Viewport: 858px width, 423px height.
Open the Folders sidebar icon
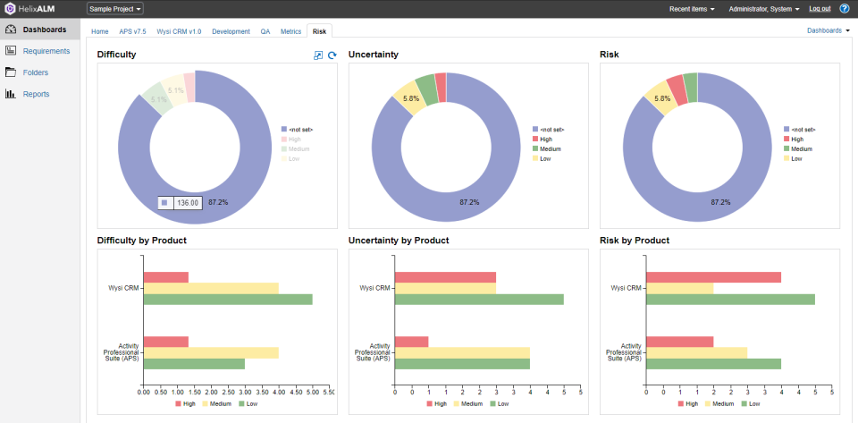point(11,72)
